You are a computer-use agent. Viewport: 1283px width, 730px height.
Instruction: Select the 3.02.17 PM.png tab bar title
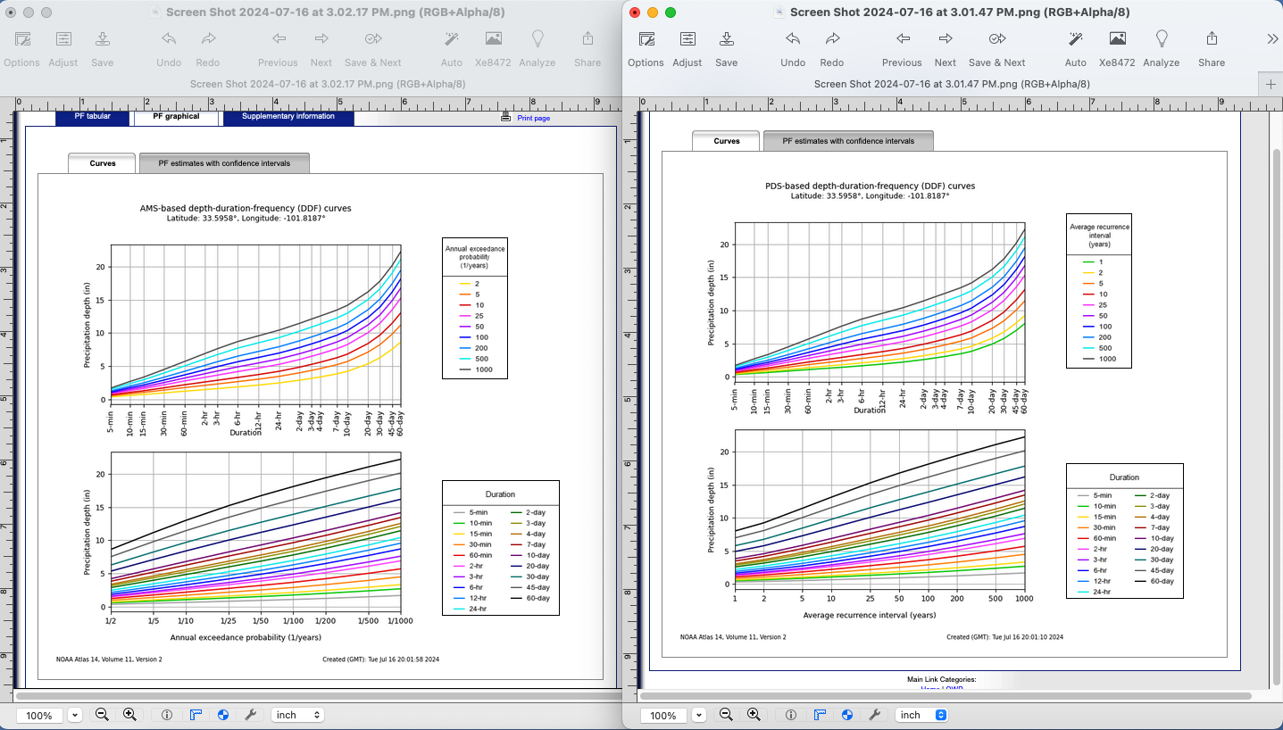click(328, 84)
